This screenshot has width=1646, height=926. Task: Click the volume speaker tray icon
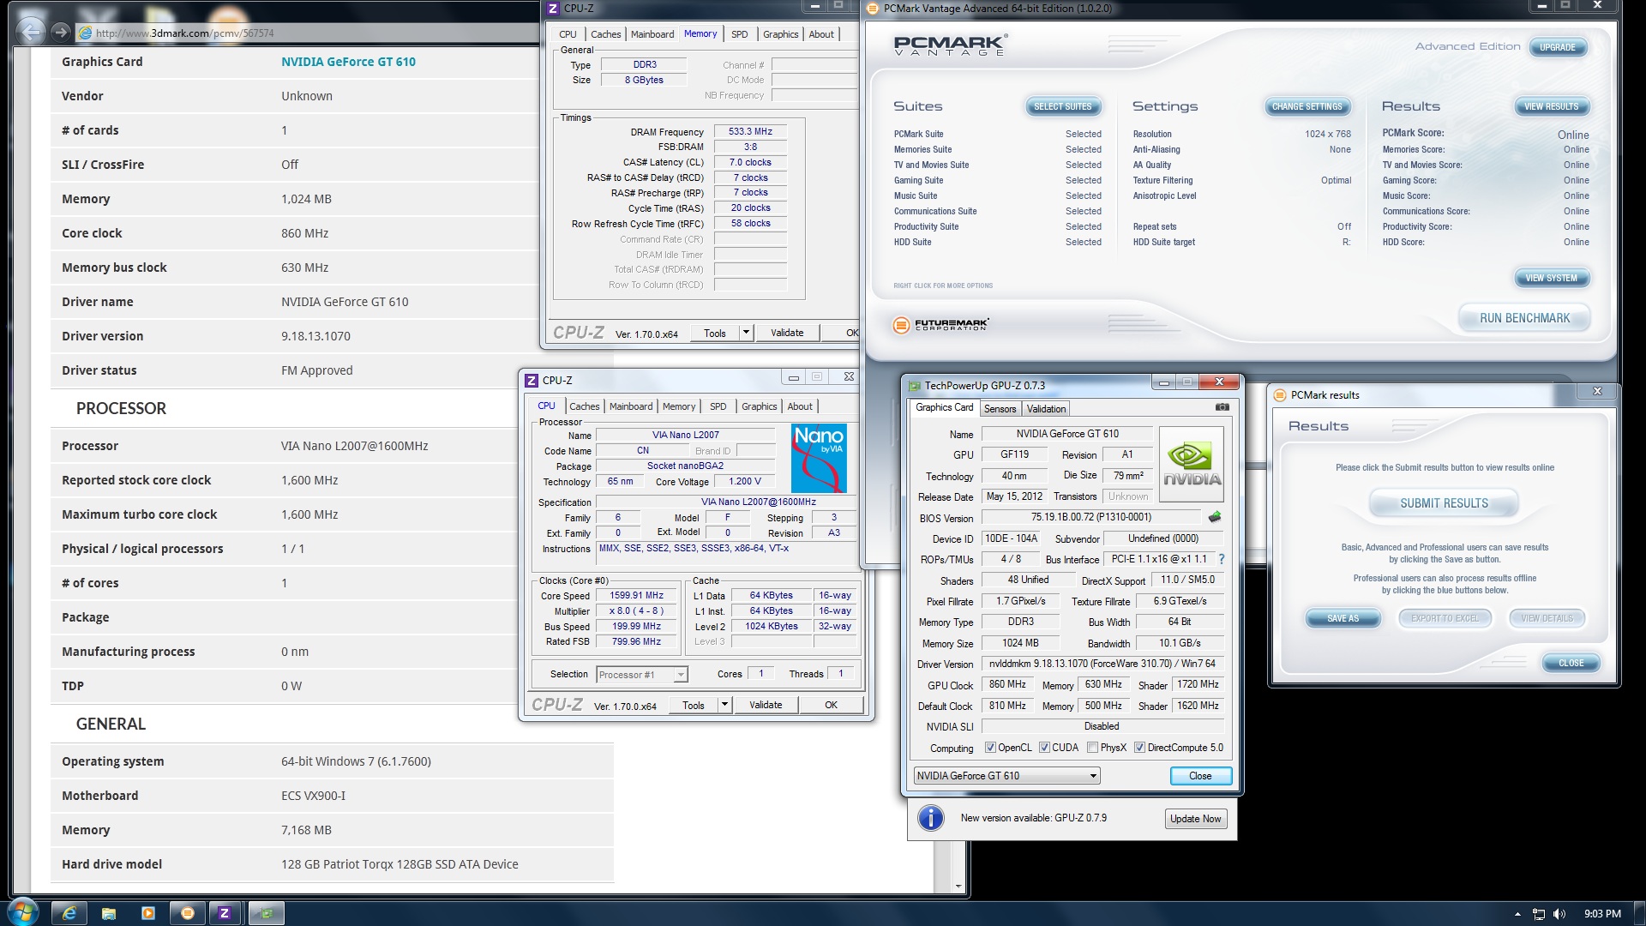pos(1559,914)
